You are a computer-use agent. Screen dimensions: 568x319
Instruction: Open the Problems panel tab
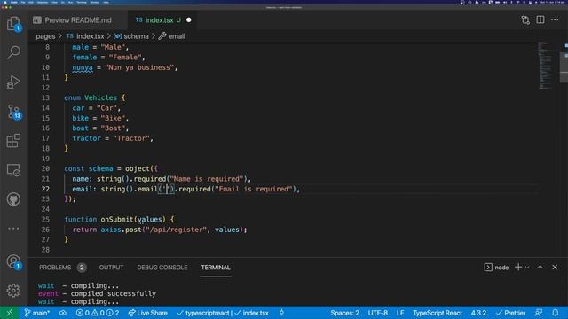(55, 268)
